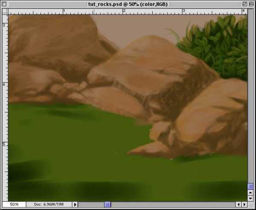Click the window close box at title bar left
This screenshot has width=256, height=210.
[x=4, y=4]
